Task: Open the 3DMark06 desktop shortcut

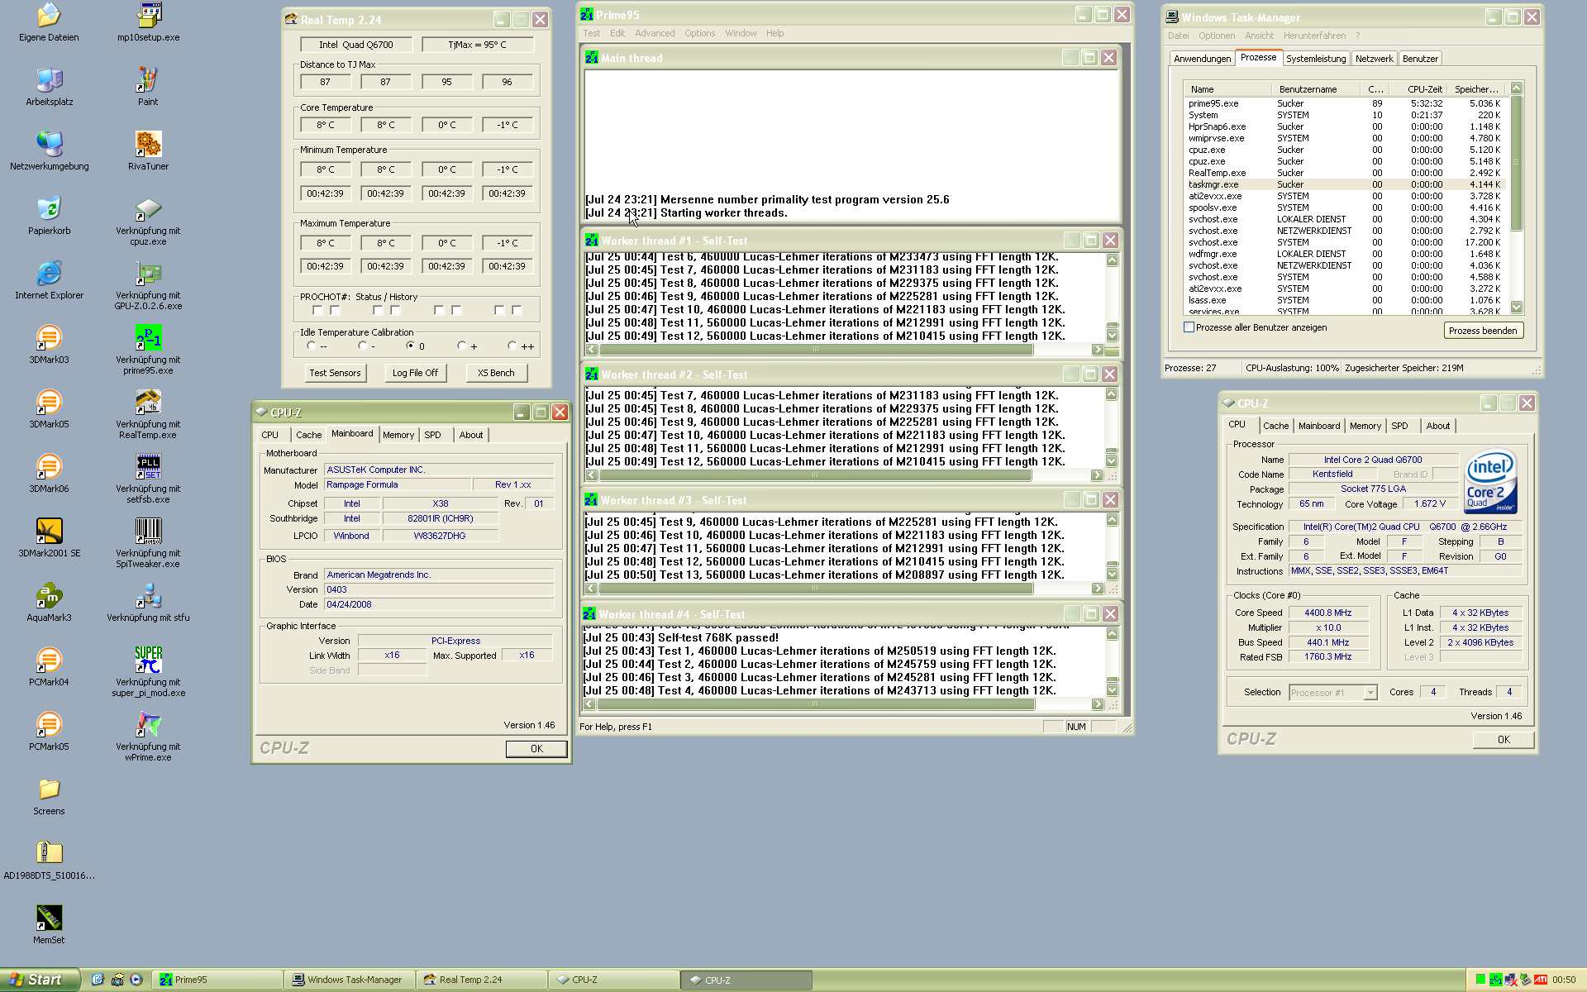Action: tap(49, 467)
